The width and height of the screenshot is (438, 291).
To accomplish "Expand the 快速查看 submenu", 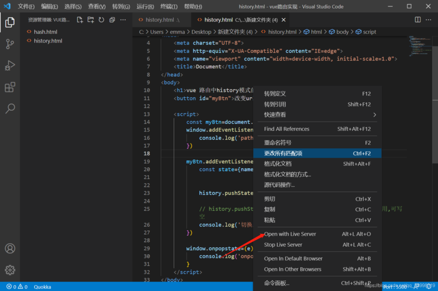I will tap(318, 115).
